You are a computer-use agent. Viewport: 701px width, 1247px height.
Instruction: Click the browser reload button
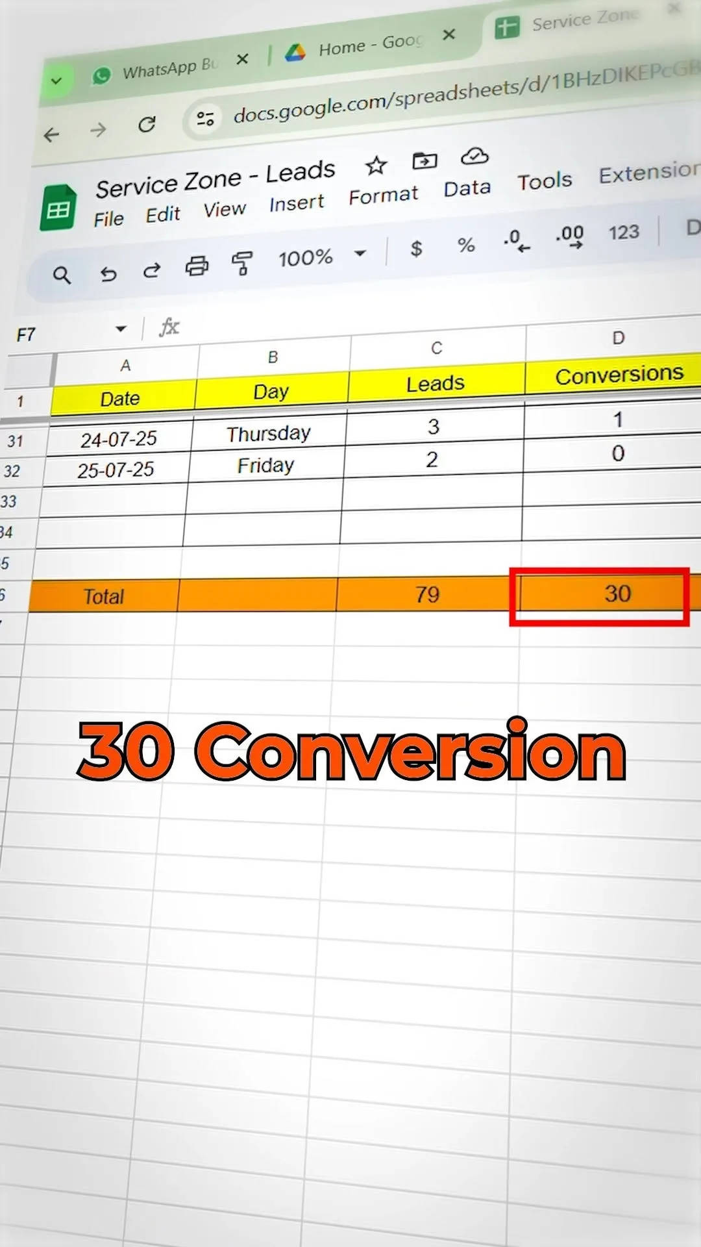(x=147, y=124)
